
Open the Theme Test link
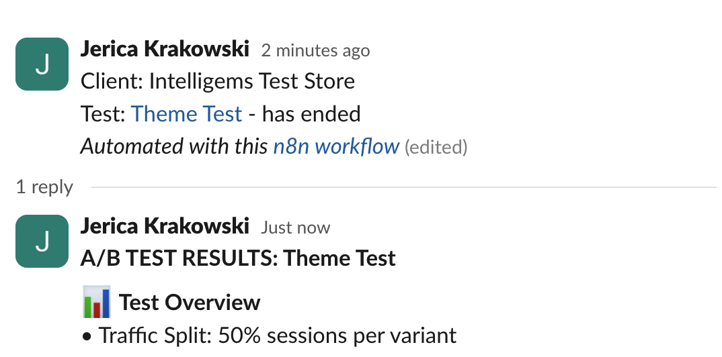(x=186, y=114)
